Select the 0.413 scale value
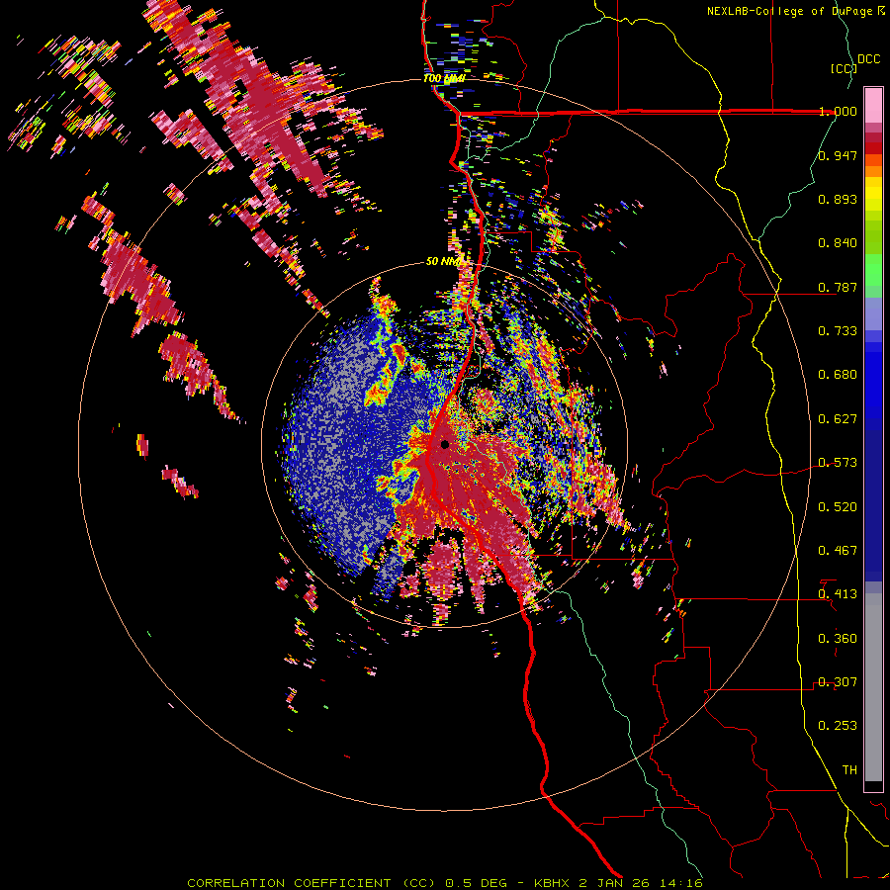 (838, 594)
